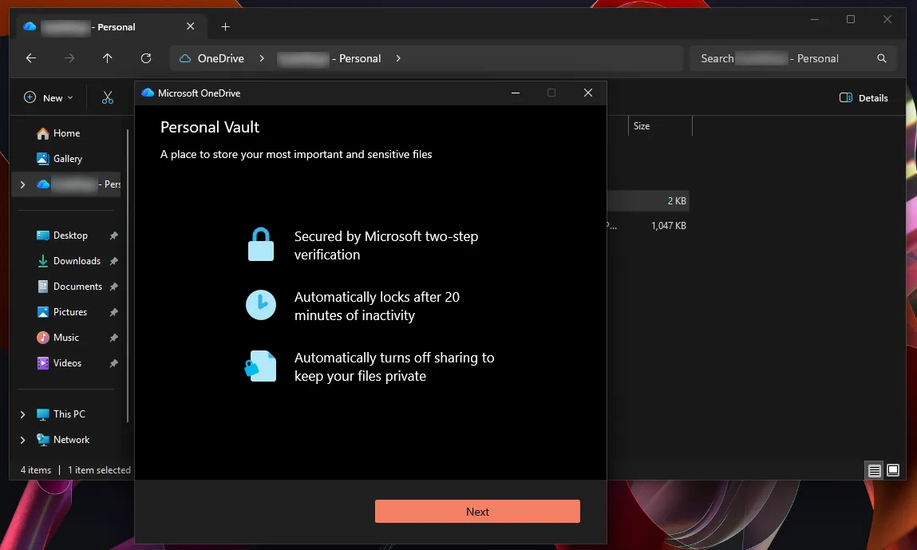917x550 pixels.
Task: Click the navigation pane scrollbar
Action: pos(128,275)
